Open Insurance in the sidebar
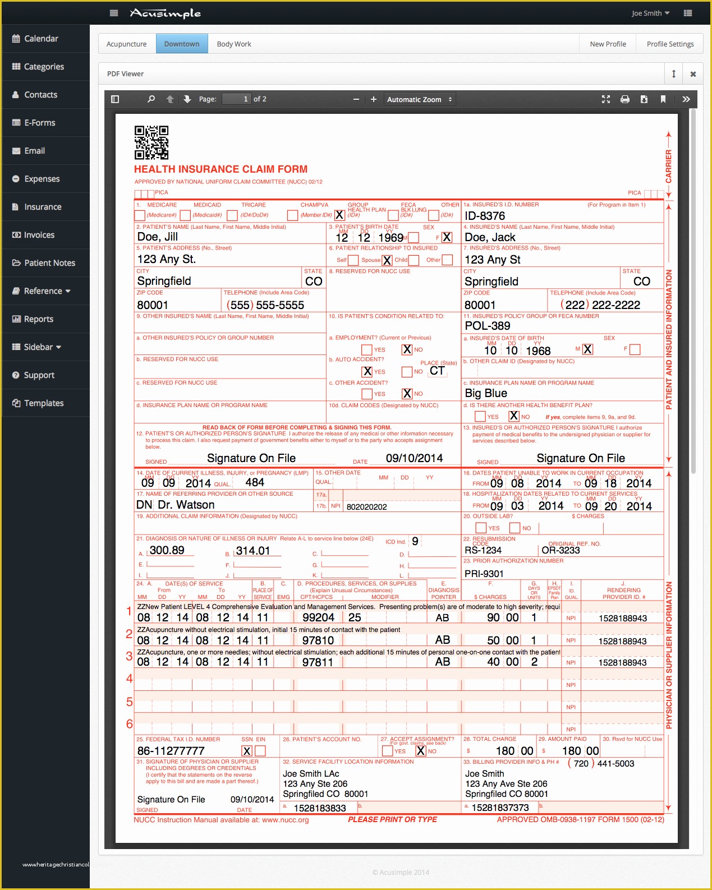The image size is (712, 890). [x=45, y=207]
